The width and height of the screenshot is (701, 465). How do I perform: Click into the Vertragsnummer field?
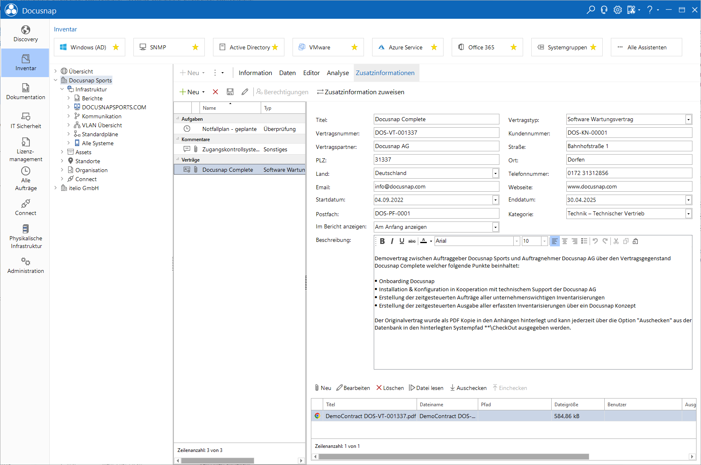(x=436, y=133)
